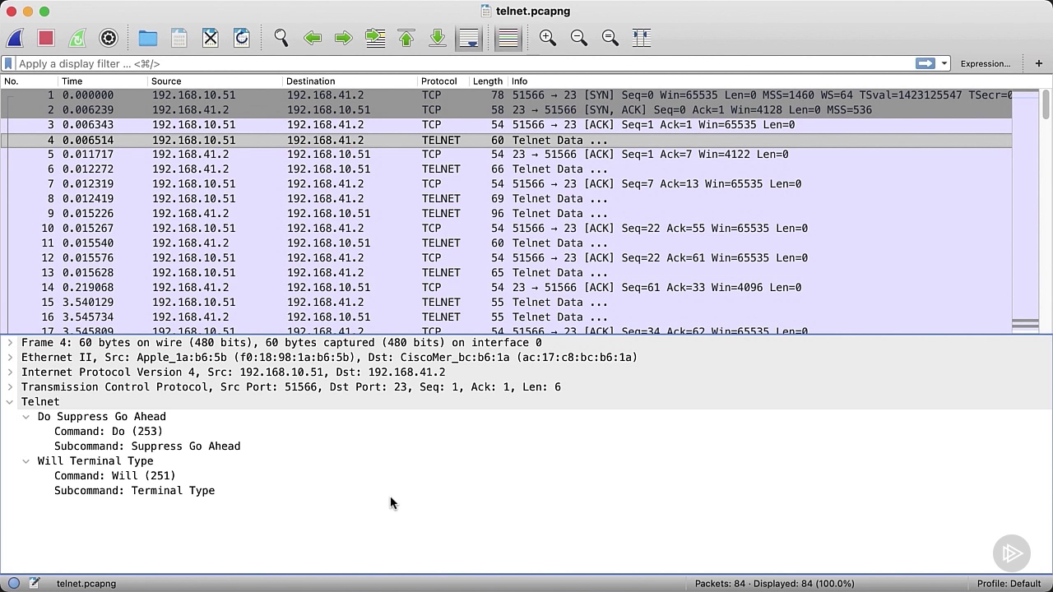This screenshot has width=1053, height=592.
Task: Close this capture file icon
Action: [211, 38]
